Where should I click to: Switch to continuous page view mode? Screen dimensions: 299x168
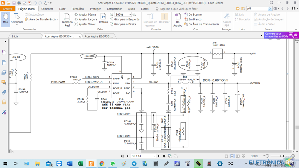232,156
